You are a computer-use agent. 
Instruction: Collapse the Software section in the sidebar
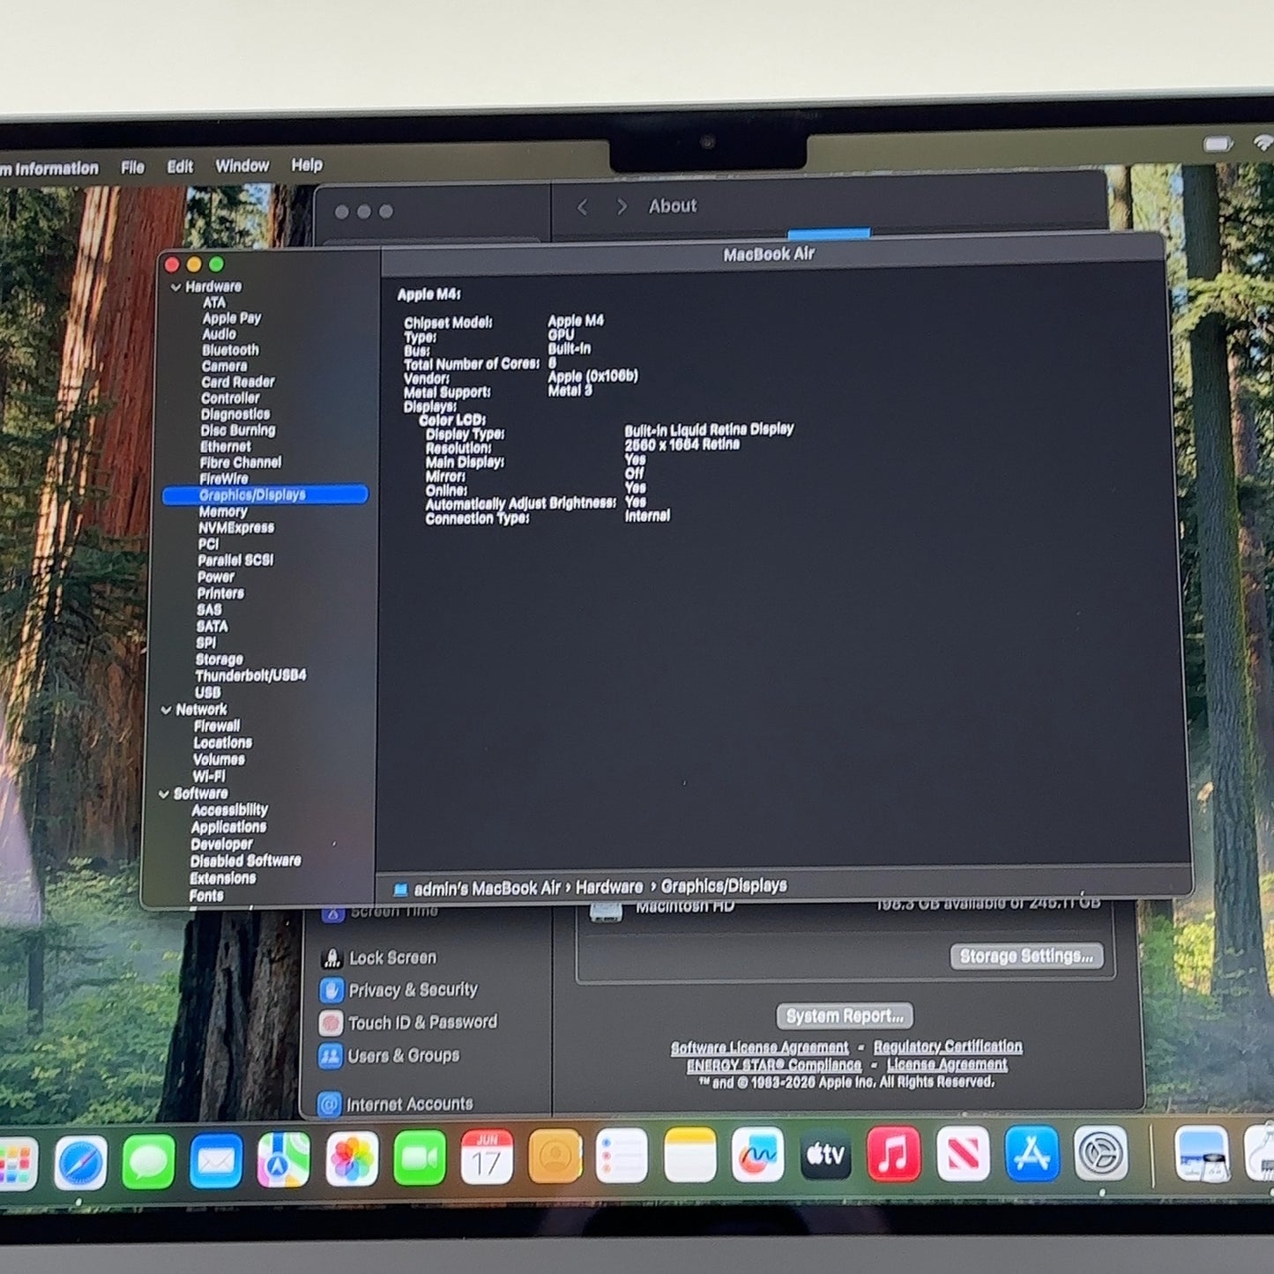[163, 794]
